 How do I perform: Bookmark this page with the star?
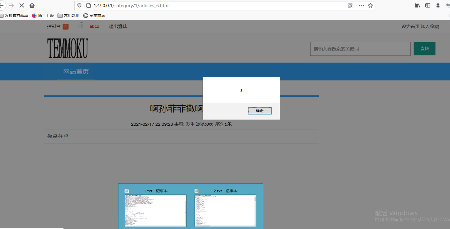coord(370,5)
